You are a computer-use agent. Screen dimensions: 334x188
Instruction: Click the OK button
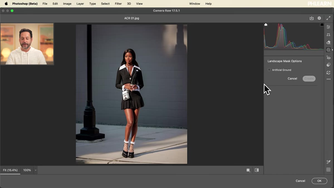(319, 181)
